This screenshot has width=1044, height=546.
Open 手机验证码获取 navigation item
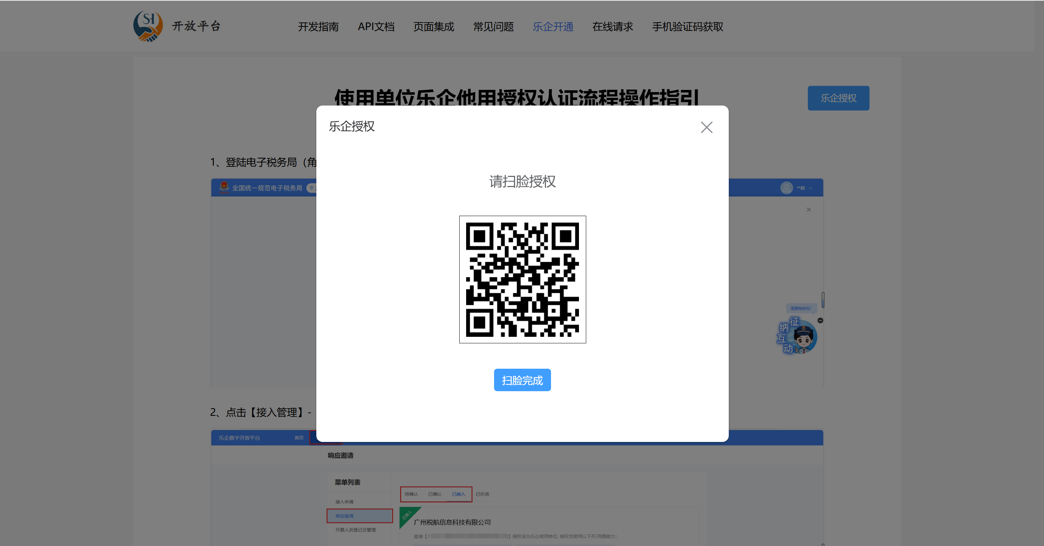click(x=687, y=27)
